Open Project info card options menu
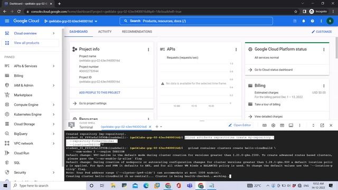The image size is (338, 190). (x=148, y=50)
